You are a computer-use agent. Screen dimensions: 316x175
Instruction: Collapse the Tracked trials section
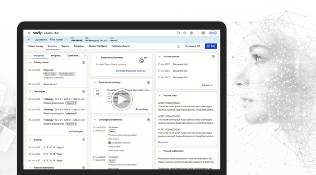click(x=160, y=96)
